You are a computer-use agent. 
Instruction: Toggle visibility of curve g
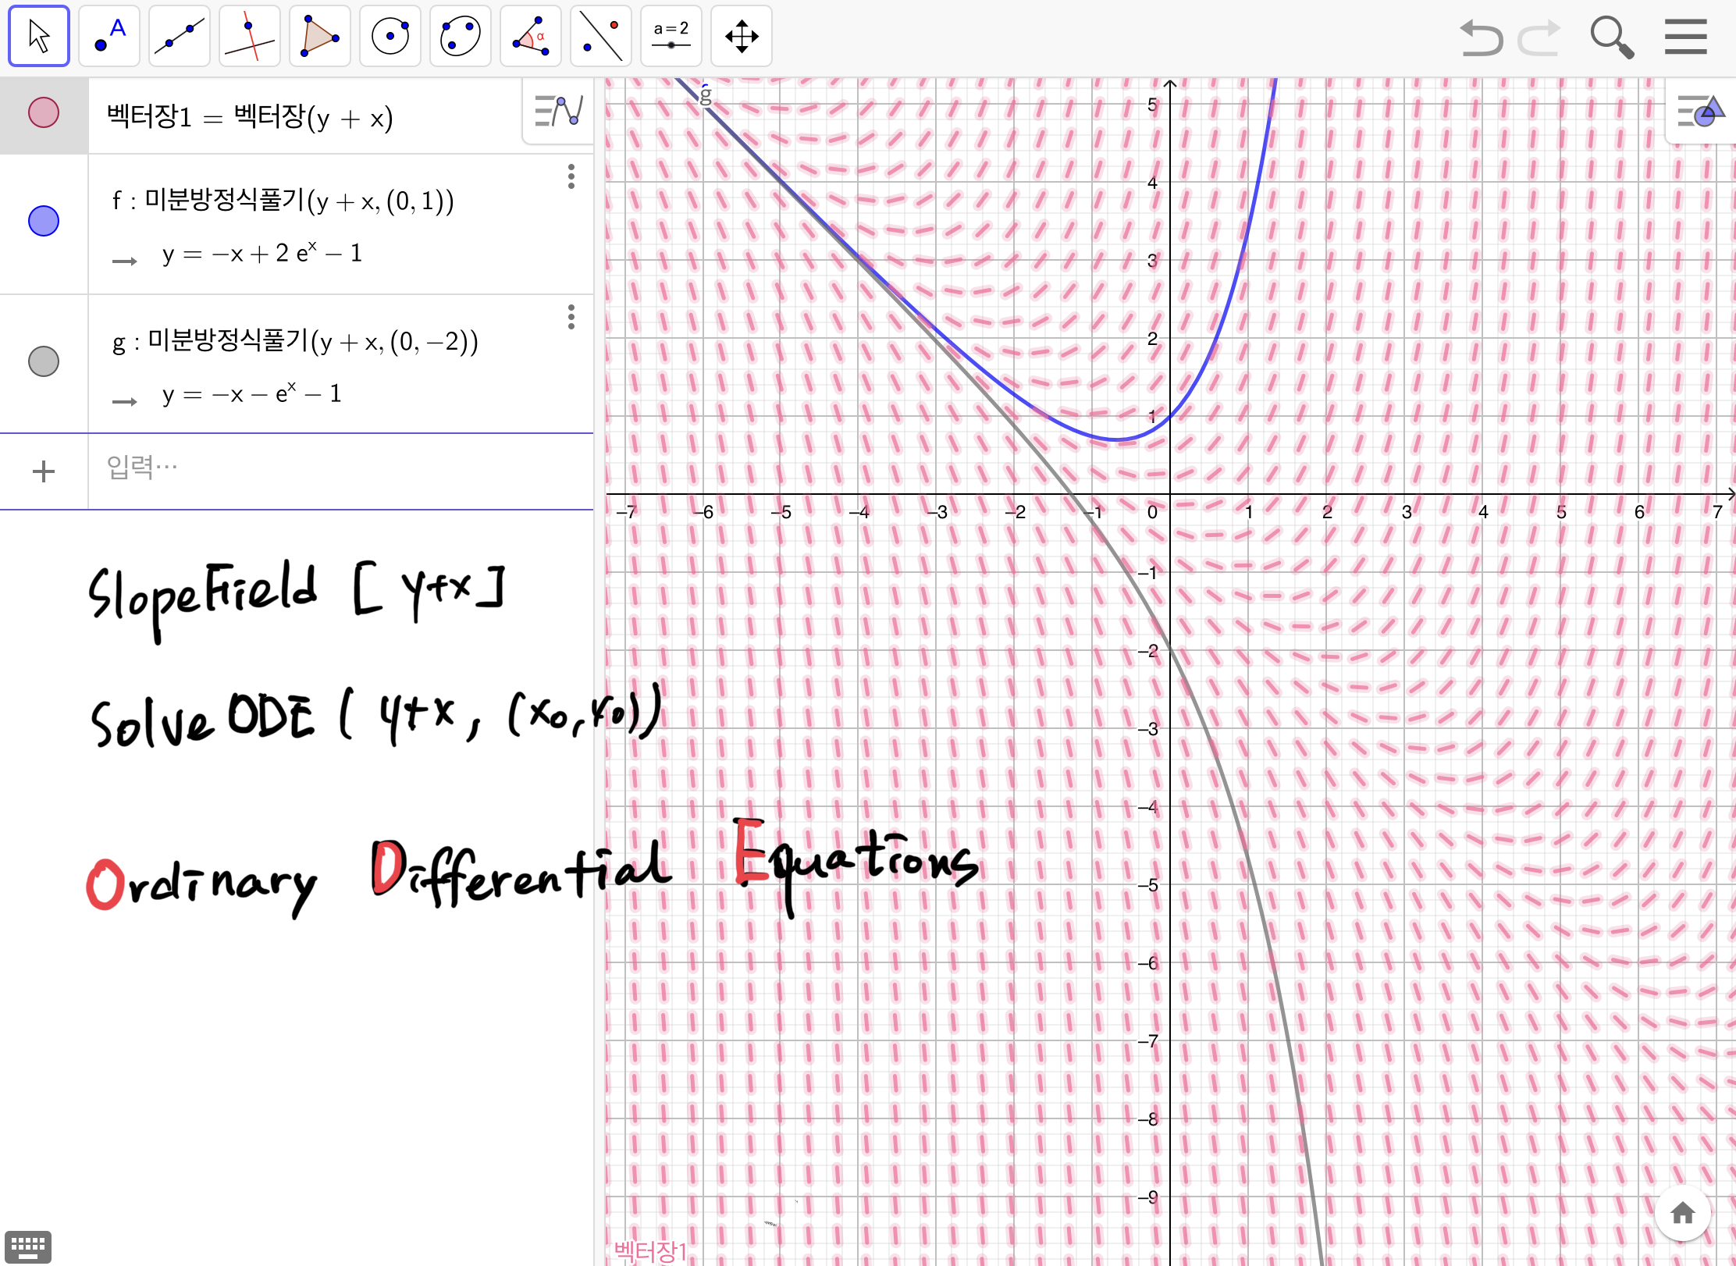[x=44, y=361]
